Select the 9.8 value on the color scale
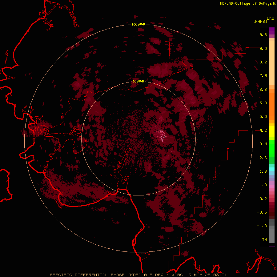This screenshot has height=277, width=277. pos(263,34)
